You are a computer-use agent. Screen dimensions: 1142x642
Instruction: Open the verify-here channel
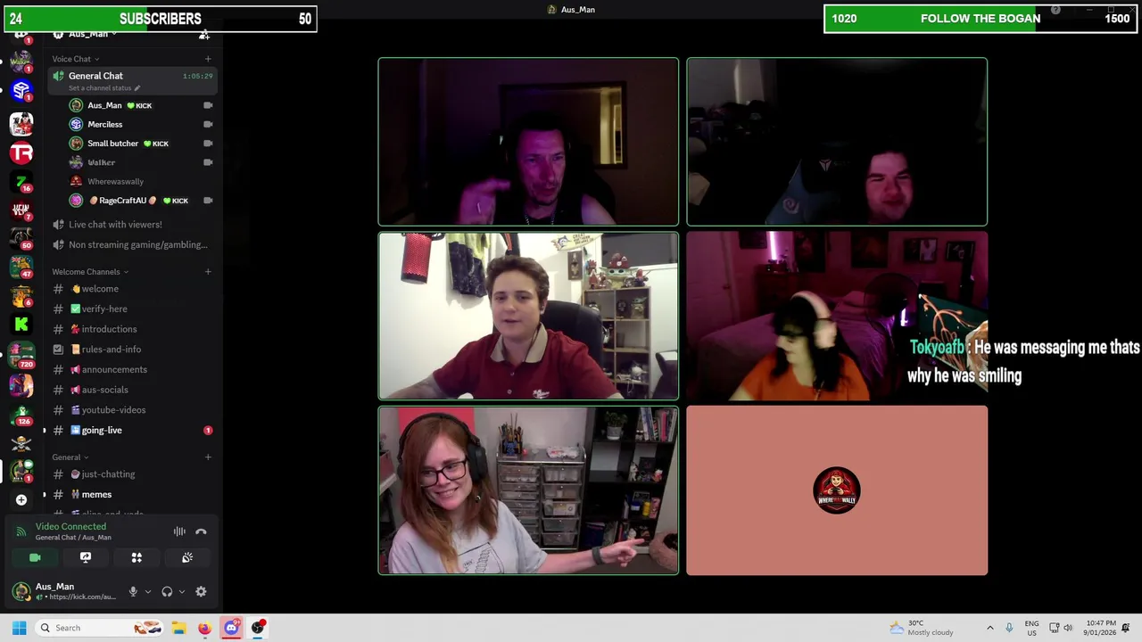click(132, 309)
